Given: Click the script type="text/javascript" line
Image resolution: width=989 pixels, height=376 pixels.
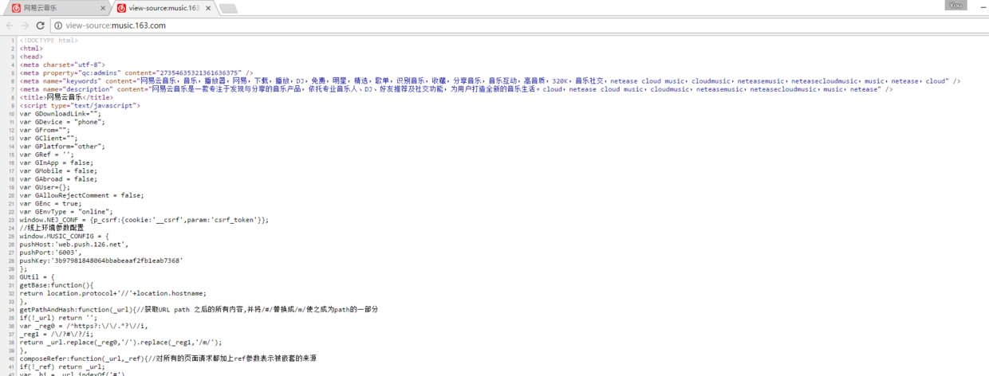Looking at the screenshot, I should (x=80, y=105).
